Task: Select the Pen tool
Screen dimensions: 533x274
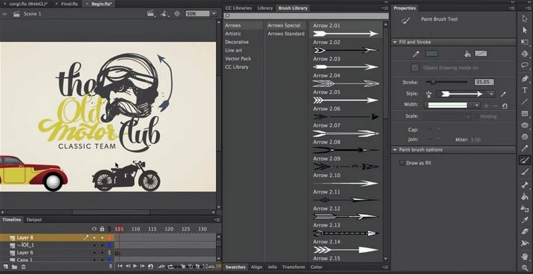Action: 525,78
